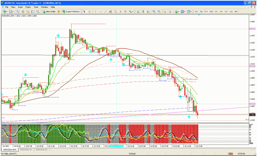Image resolution: width=257 pixels, height=156 pixels.
Task: Set timeframe to W1
Action: [x=231, y=12]
